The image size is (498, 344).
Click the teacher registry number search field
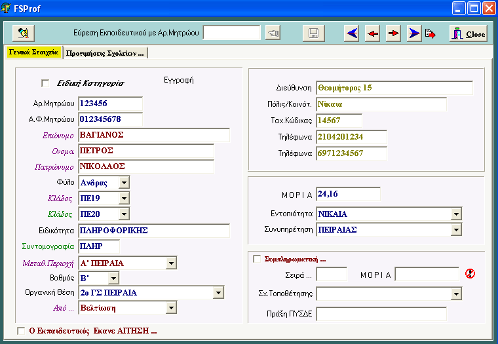231,33
